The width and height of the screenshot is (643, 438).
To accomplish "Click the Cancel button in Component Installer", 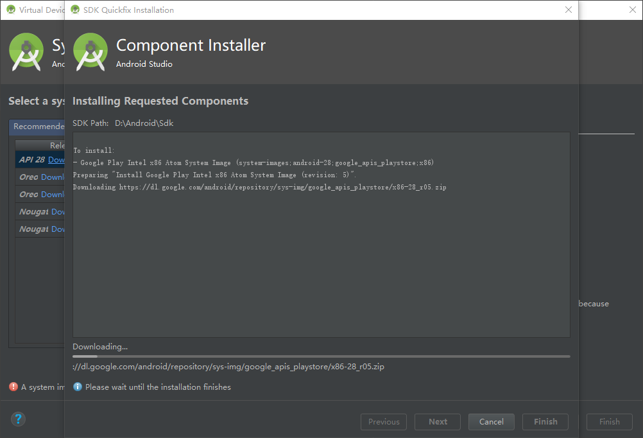I will pos(492,421).
